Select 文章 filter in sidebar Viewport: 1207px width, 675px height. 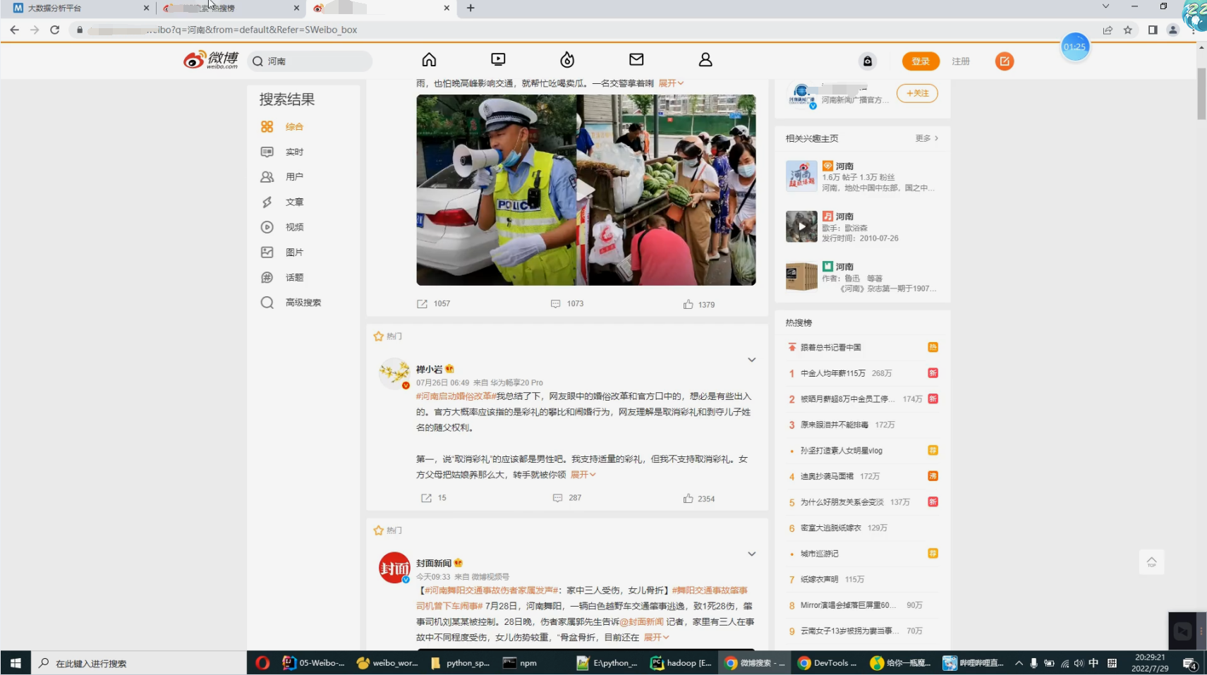point(294,202)
